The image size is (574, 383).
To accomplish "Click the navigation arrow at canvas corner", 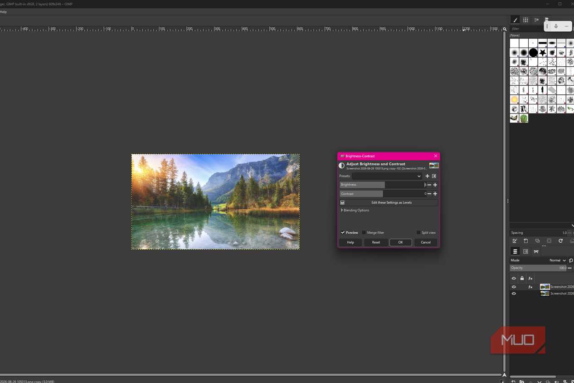I will (x=505, y=375).
